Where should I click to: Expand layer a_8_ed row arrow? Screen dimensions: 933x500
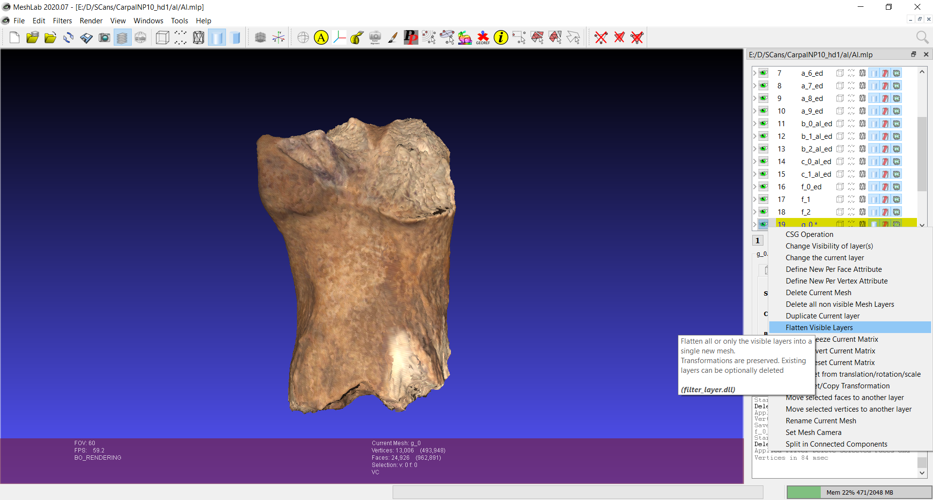[755, 99]
